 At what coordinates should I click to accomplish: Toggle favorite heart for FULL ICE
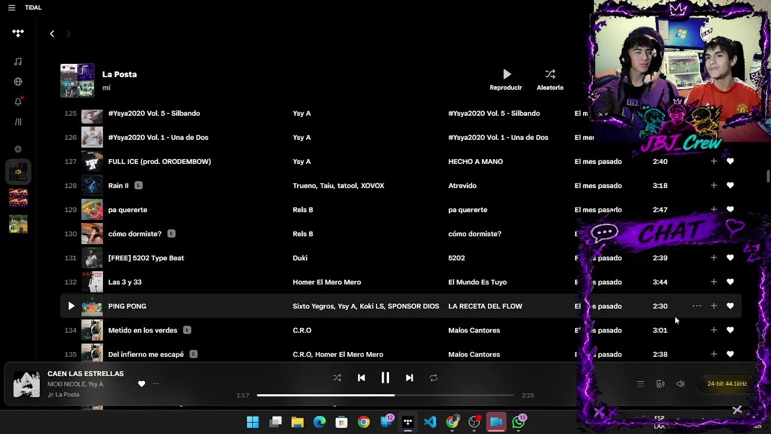730,162
